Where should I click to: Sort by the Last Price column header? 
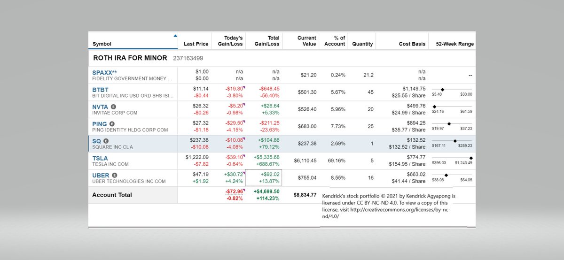pyautogui.click(x=196, y=44)
